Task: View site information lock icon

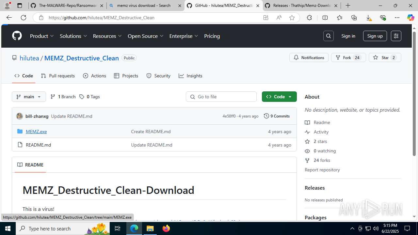Action: click(41, 18)
